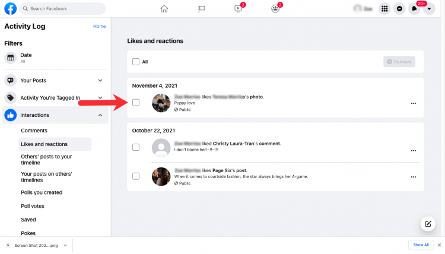Screen dimensions: 445x254
Task: Open the Pages flag icon
Action: (202, 9)
